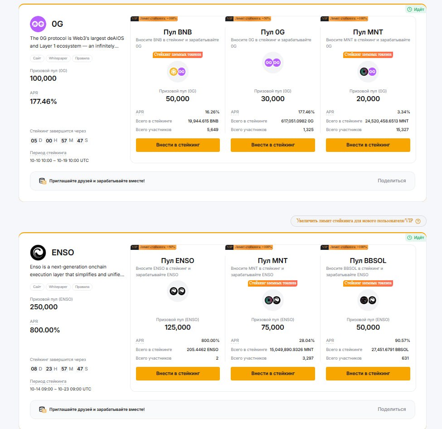Click Поделиться in the ENSO invite banner

tap(392, 409)
